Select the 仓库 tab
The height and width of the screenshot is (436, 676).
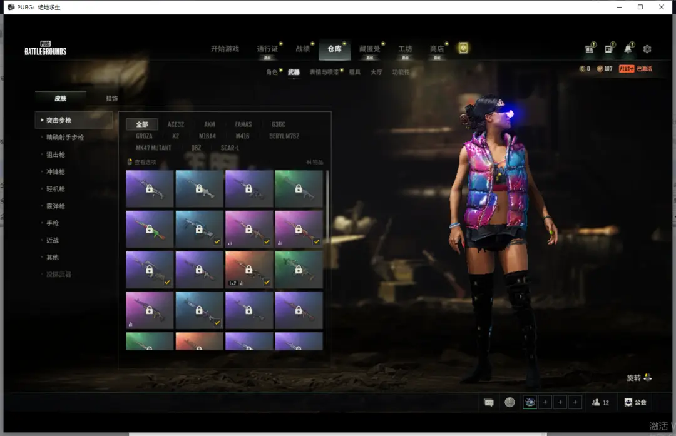tap(334, 49)
